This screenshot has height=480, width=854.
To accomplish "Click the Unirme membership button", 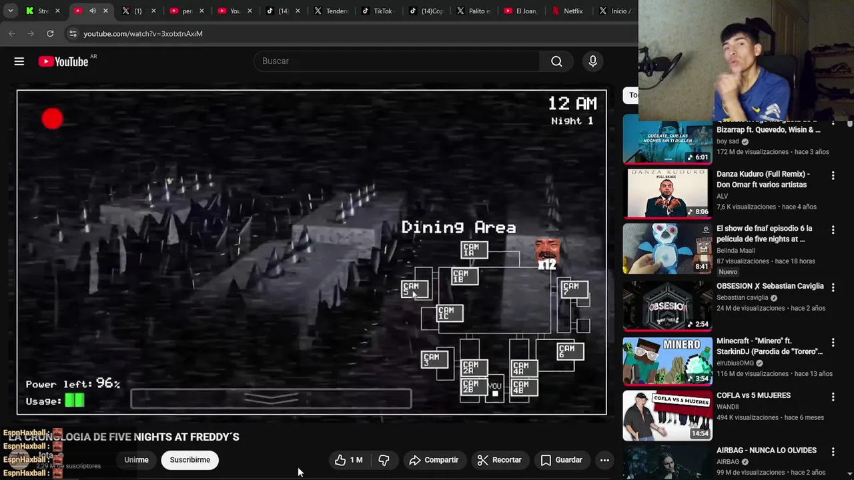I will click(x=136, y=460).
